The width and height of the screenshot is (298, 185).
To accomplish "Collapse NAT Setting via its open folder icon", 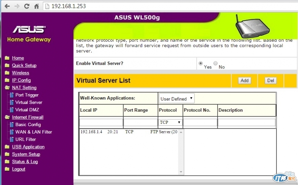I will click(x=7, y=87).
